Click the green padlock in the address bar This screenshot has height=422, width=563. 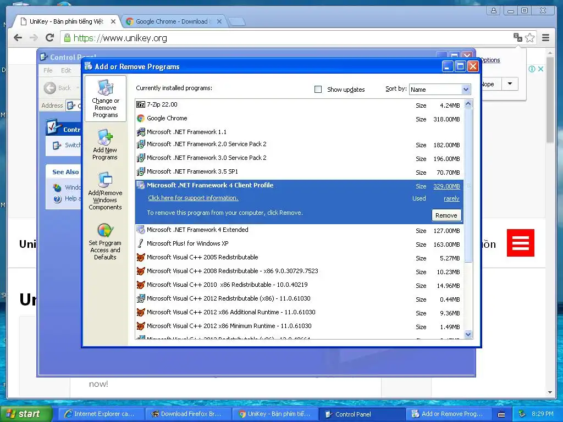(67, 38)
